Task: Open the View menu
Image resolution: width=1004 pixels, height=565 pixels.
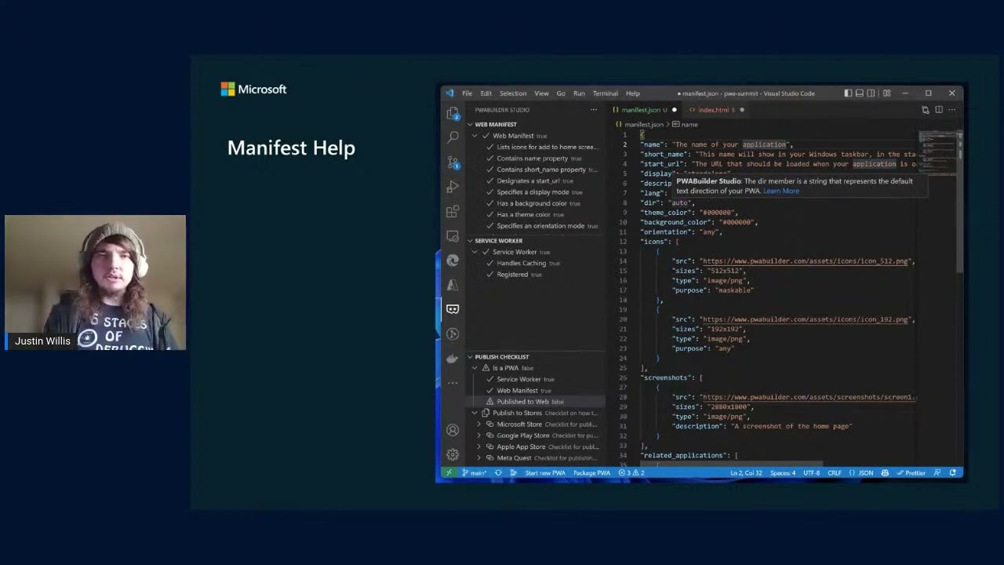Action: pos(541,93)
